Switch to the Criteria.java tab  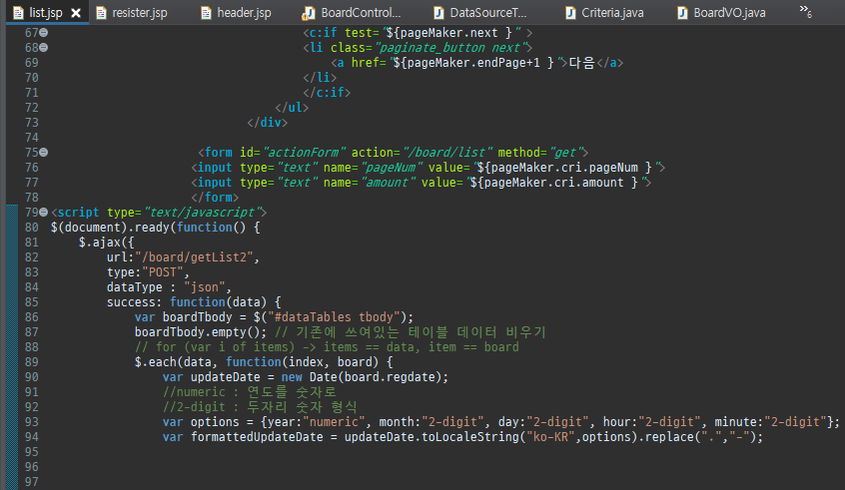click(604, 12)
